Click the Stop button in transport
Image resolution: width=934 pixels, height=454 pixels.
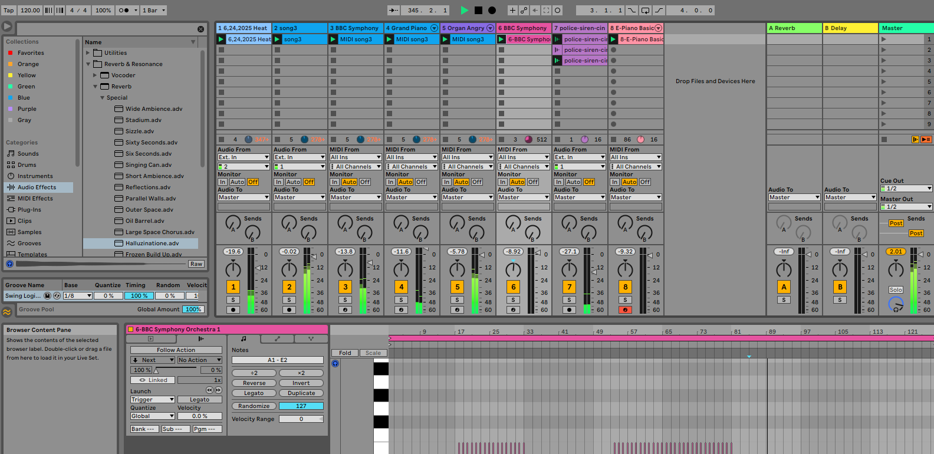click(x=478, y=10)
